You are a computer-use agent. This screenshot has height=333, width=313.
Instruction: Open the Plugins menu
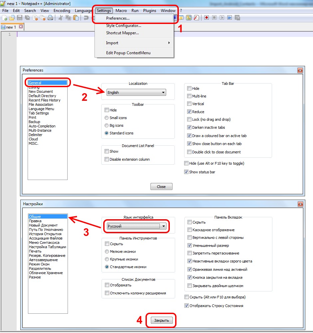click(x=150, y=11)
